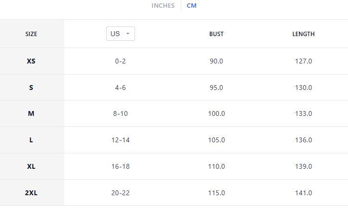Click the 20-22 US size cell

click(120, 193)
